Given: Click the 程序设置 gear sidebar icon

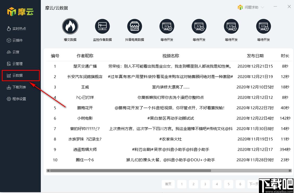Looking at the screenshot, I should pos(9,99).
